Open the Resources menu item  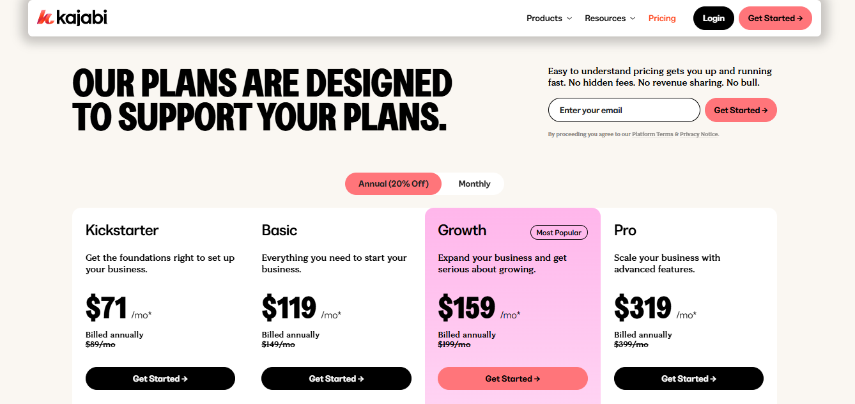[606, 18]
